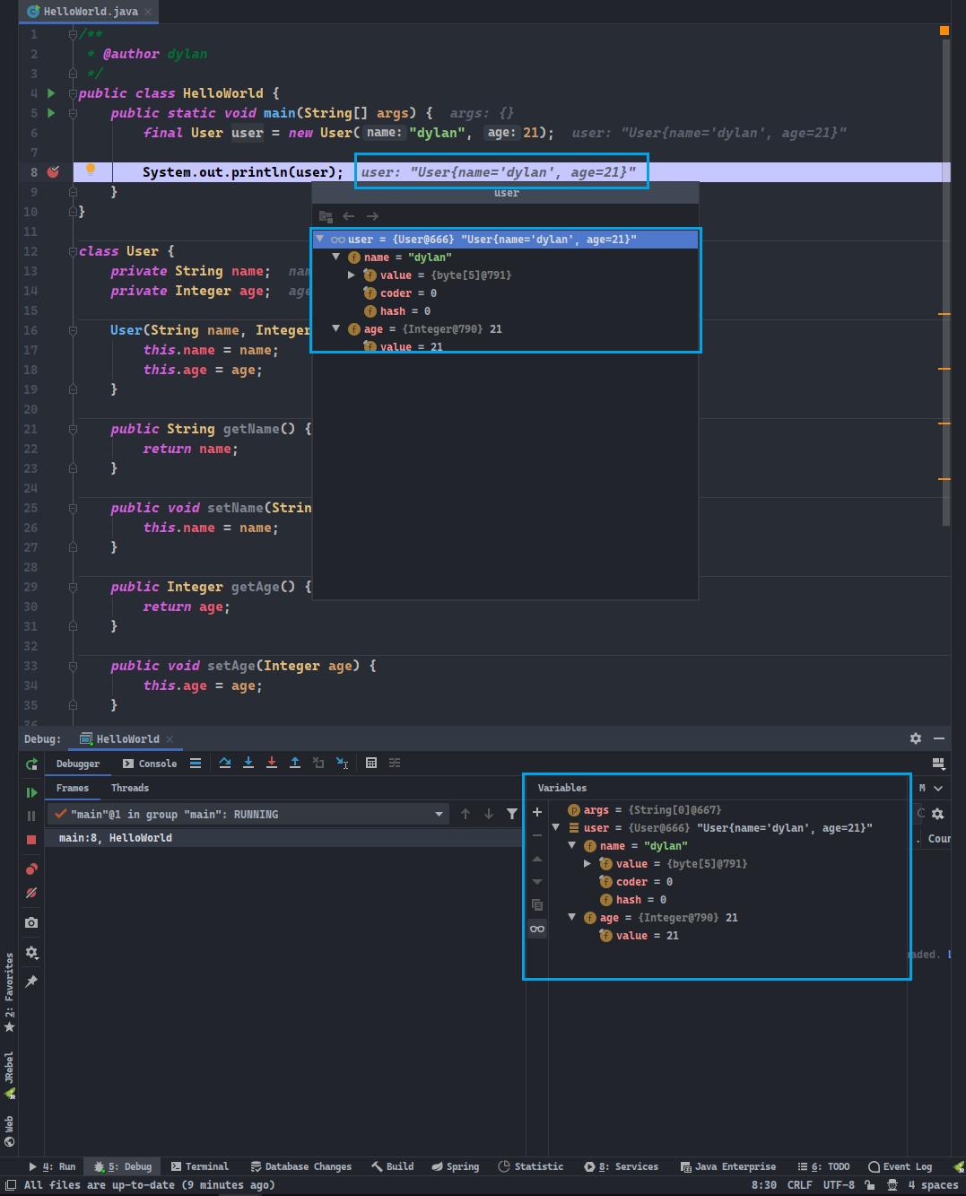Screen dimensions: 966x1196
Task: Step out of the current method
Action: click(x=295, y=763)
